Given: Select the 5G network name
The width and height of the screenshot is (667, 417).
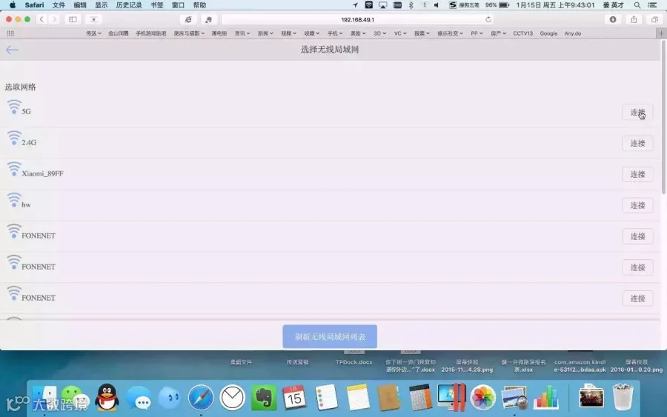Looking at the screenshot, I should [27, 111].
